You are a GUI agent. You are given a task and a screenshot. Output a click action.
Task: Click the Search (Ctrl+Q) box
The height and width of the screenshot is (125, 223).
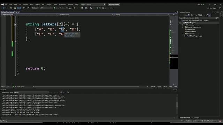(x=93, y=5)
